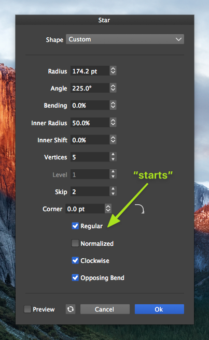Click the Angle stepper arrows
The image size is (209, 340).
point(113,88)
